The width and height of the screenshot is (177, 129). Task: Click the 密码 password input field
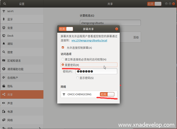[x=96, y=72]
